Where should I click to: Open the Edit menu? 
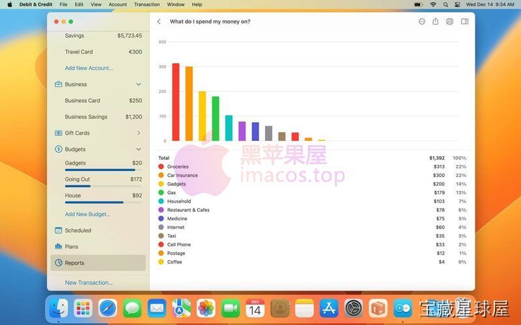79,5
